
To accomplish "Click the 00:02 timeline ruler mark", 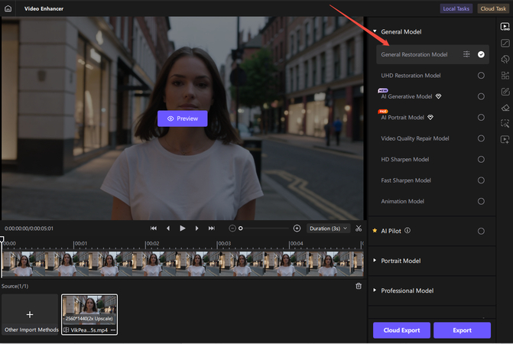I will [x=152, y=243].
